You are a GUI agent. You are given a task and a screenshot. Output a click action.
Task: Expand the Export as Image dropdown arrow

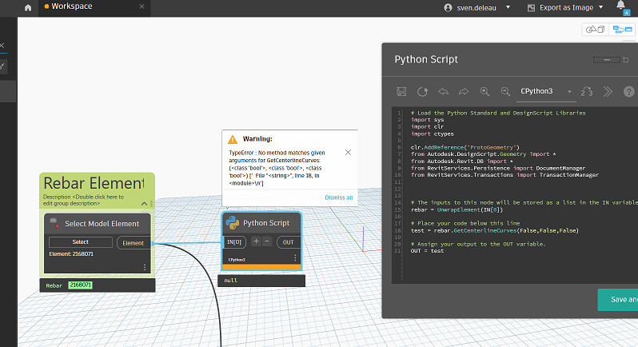click(x=600, y=7)
